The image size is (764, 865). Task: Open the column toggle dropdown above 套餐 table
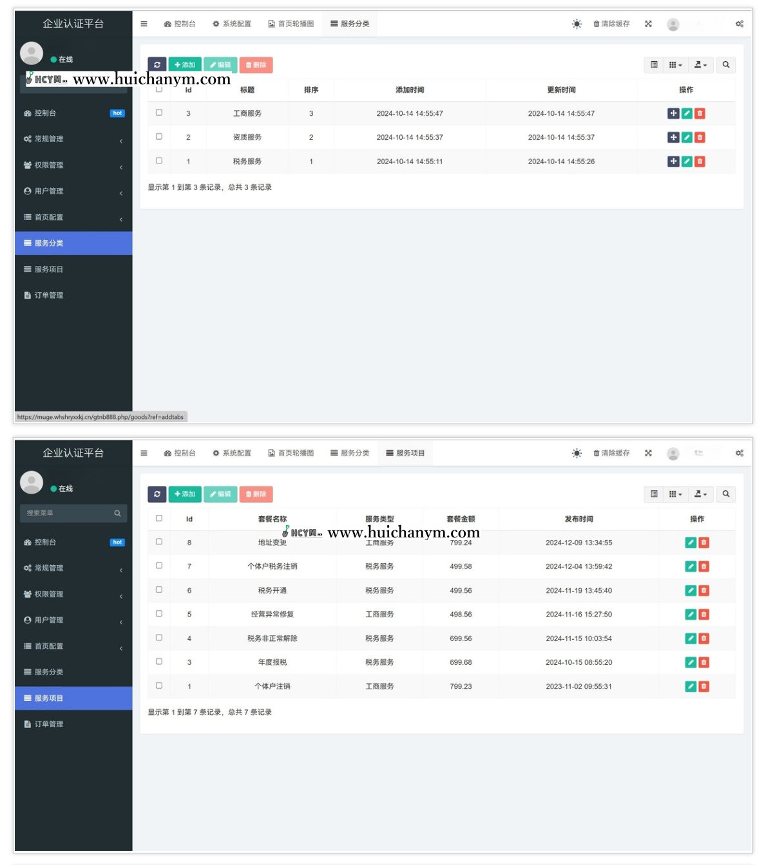point(675,494)
